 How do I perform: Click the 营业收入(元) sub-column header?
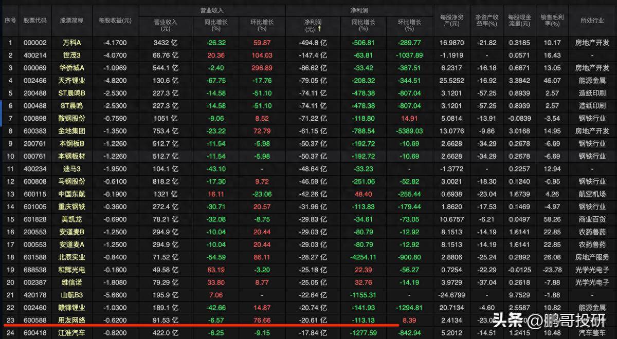tap(166, 26)
